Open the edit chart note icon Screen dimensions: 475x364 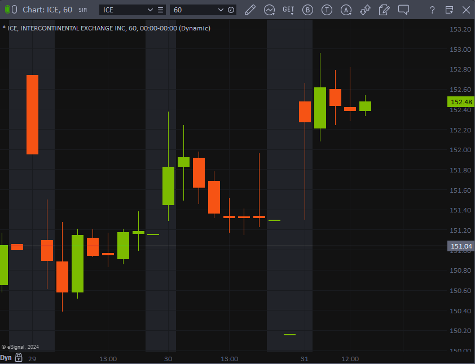[384, 10]
